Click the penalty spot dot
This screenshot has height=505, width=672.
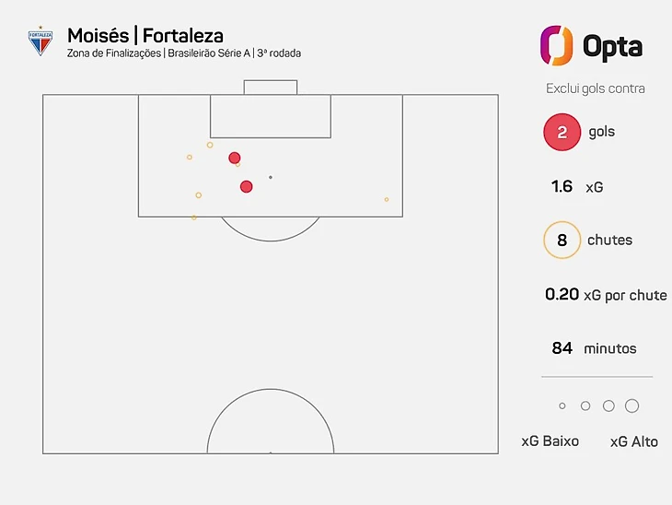coord(270,177)
